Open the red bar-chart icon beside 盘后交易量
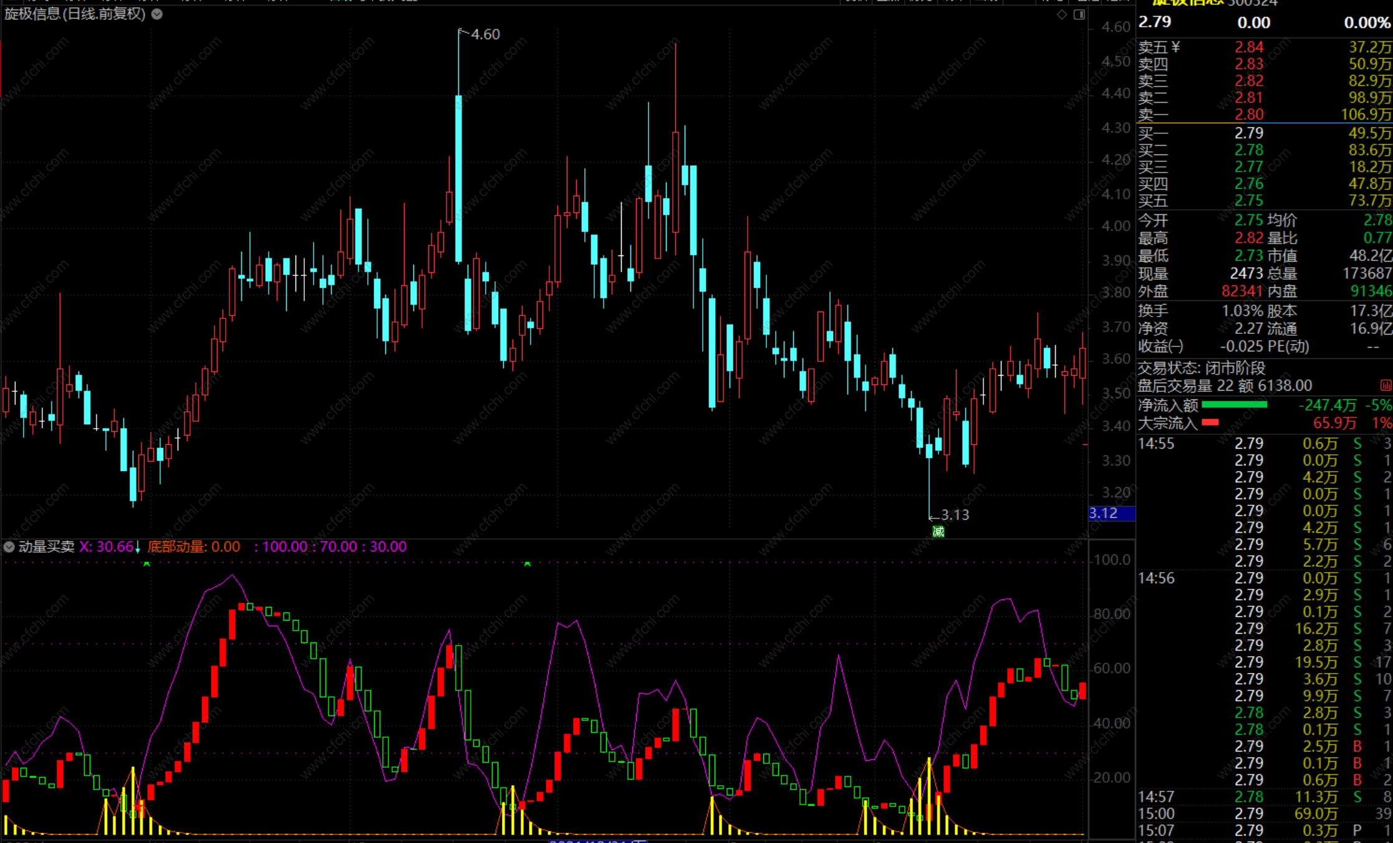Viewport: 1393px width, 843px height. [x=1386, y=386]
